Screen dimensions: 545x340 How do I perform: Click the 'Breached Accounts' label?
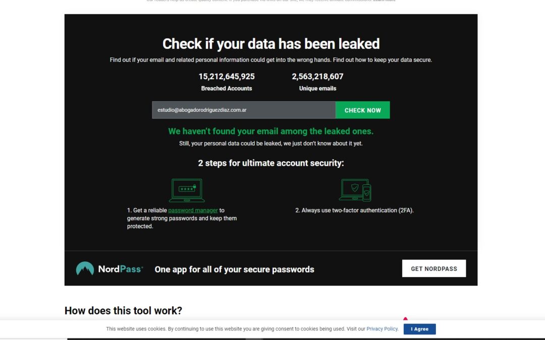tap(227, 89)
